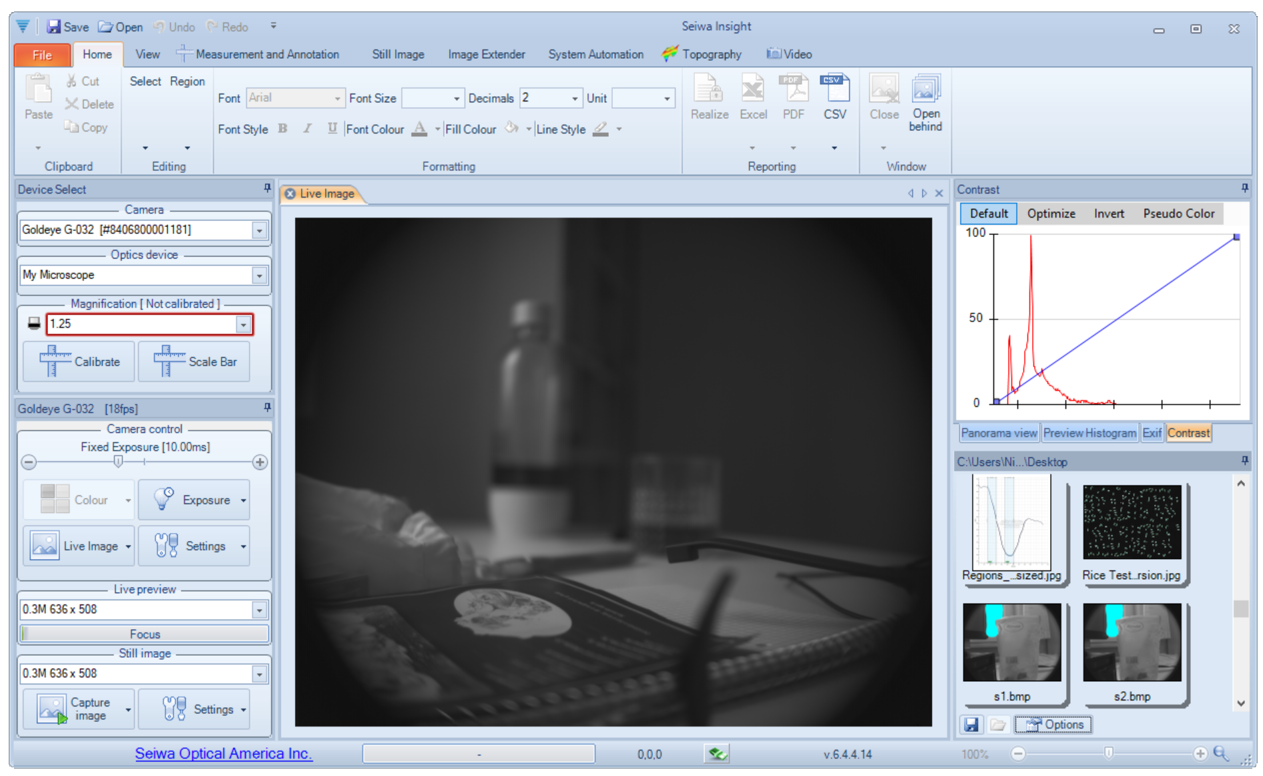Click the zoom magnifier icon in status bar

click(1221, 753)
